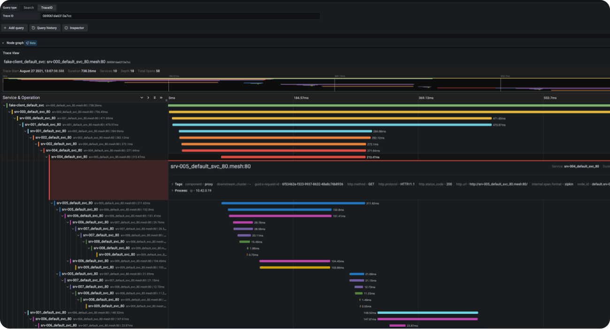Collapse the root fake-client_default_svc span
This screenshot has width=610, height=329.
[x=4, y=105]
